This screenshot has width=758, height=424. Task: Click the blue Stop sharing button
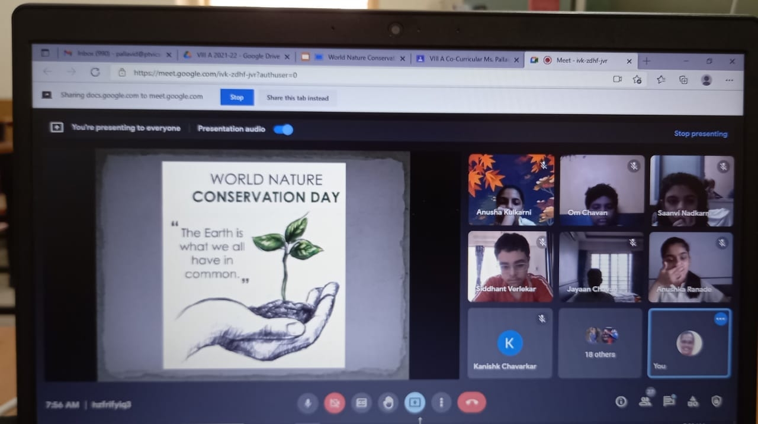coord(237,98)
